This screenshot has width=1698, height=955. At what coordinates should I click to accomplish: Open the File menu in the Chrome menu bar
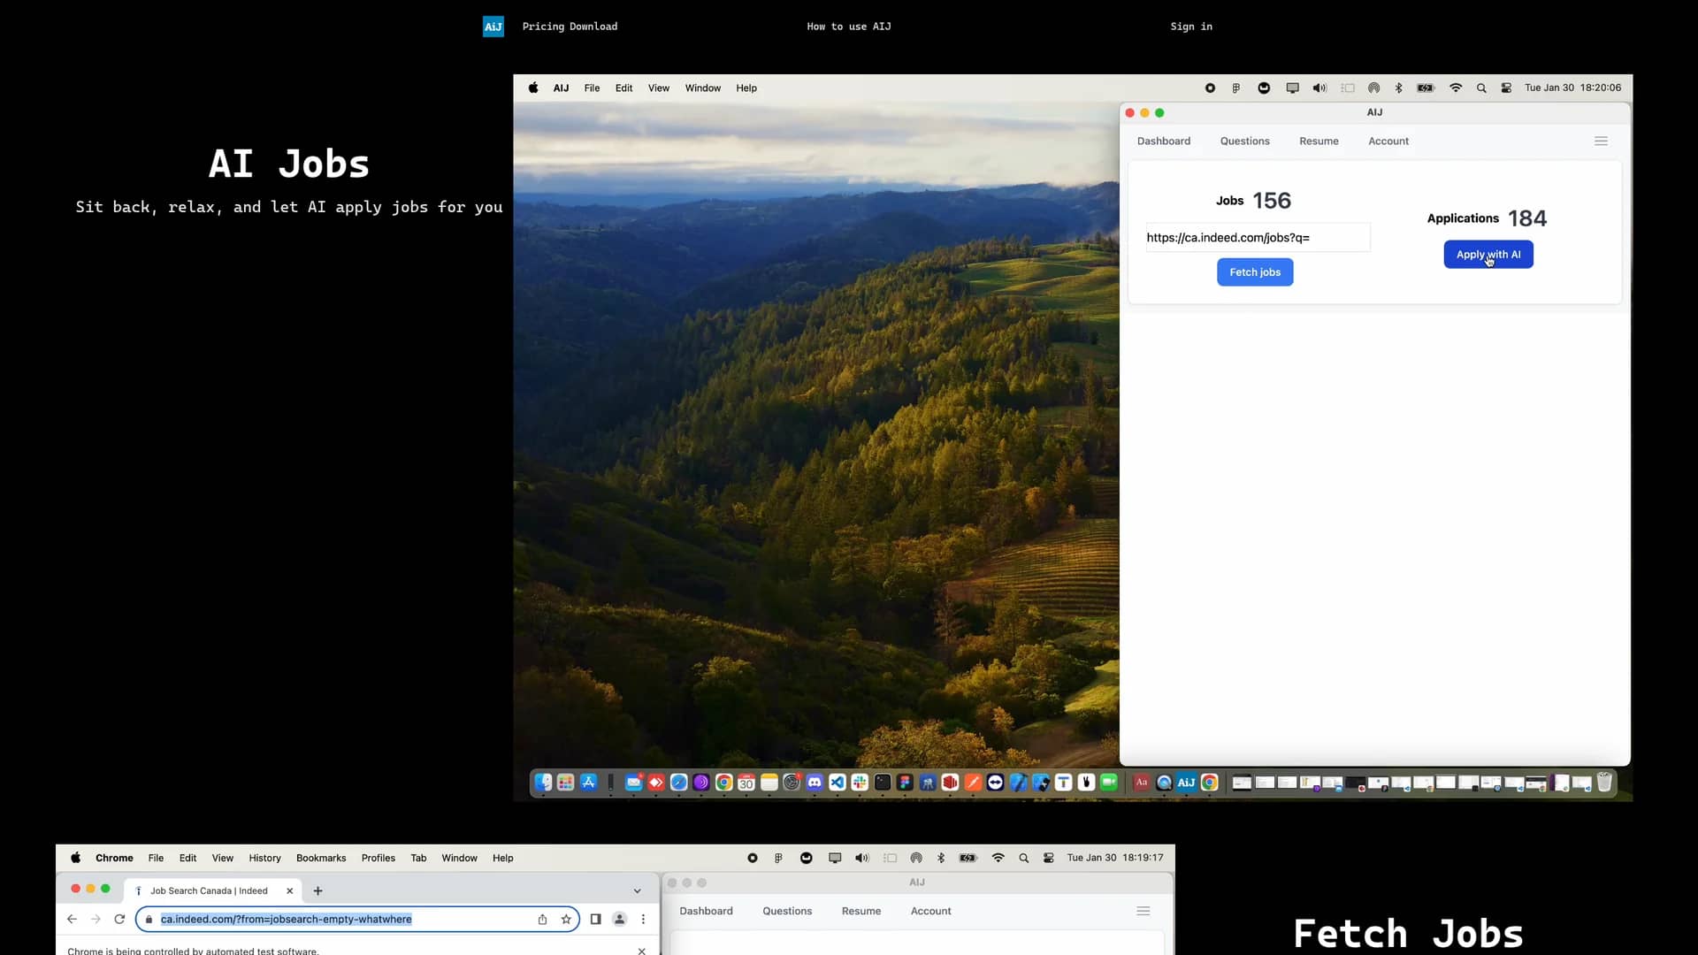pos(156,859)
